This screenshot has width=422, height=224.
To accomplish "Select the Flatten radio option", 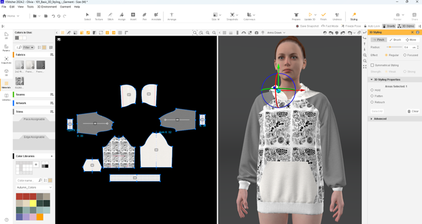I will pyautogui.click(x=372, y=96).
